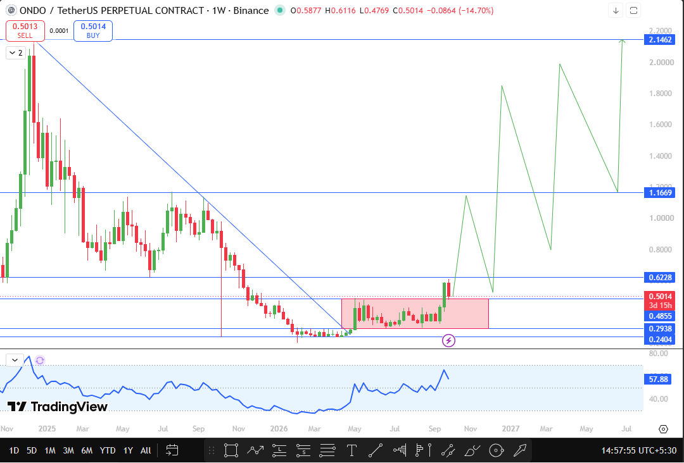Select the Path arrow drawing tool
684x463 pixels.
click(x=255, y=450)
